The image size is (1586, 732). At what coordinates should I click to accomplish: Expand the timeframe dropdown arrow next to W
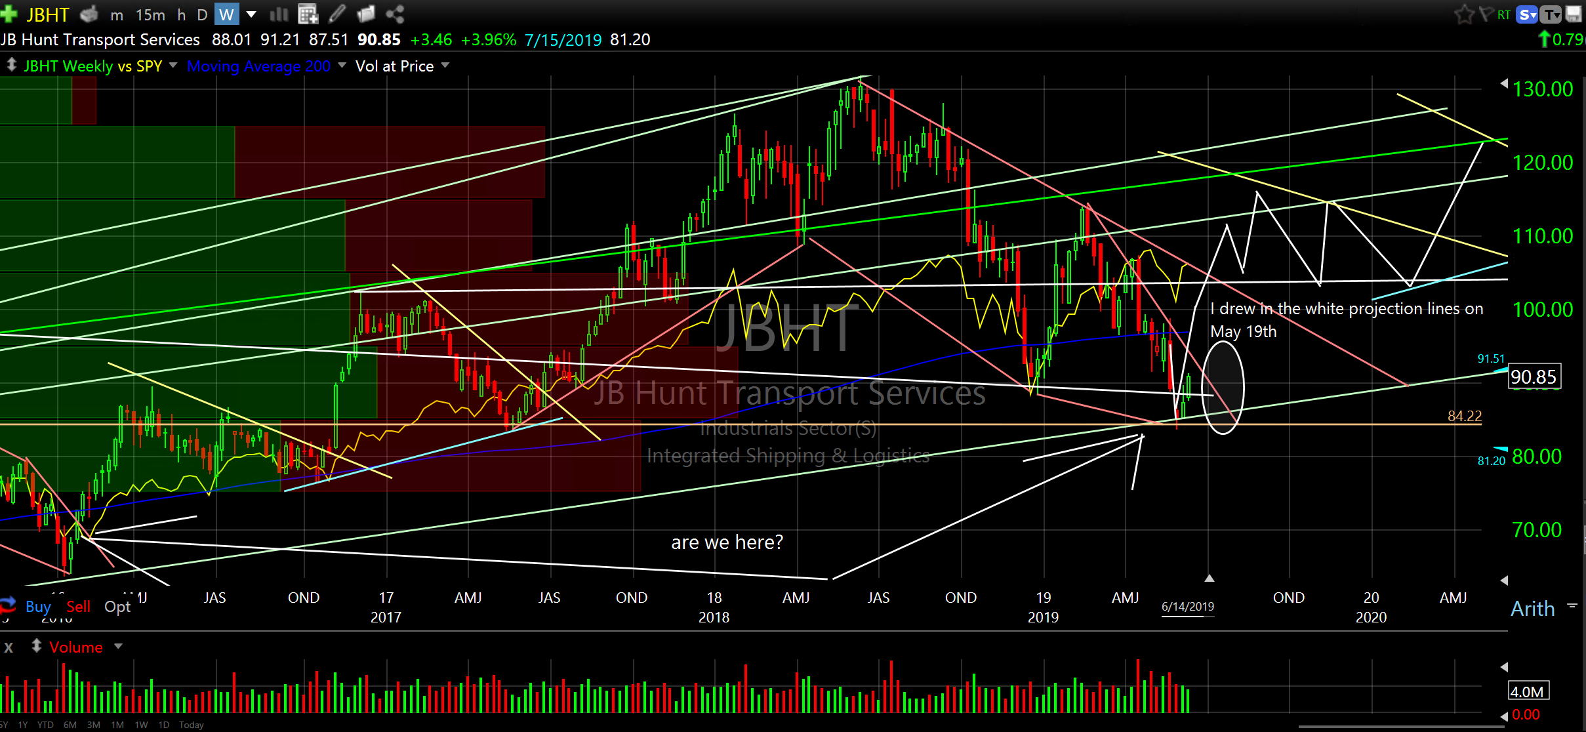point(251,14)
